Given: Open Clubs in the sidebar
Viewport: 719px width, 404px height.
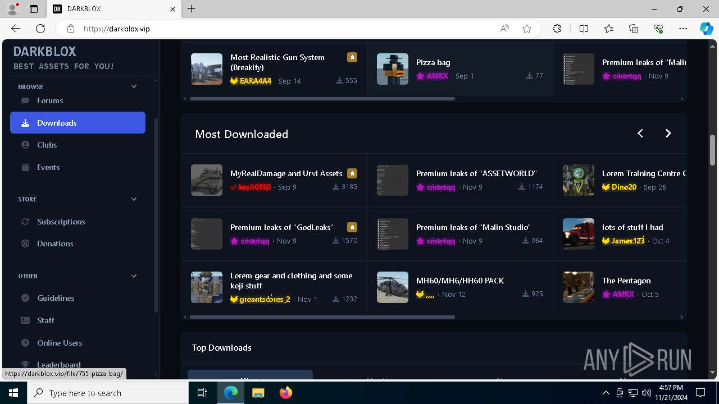Looking at the screenshot, I should coord(47,145).
